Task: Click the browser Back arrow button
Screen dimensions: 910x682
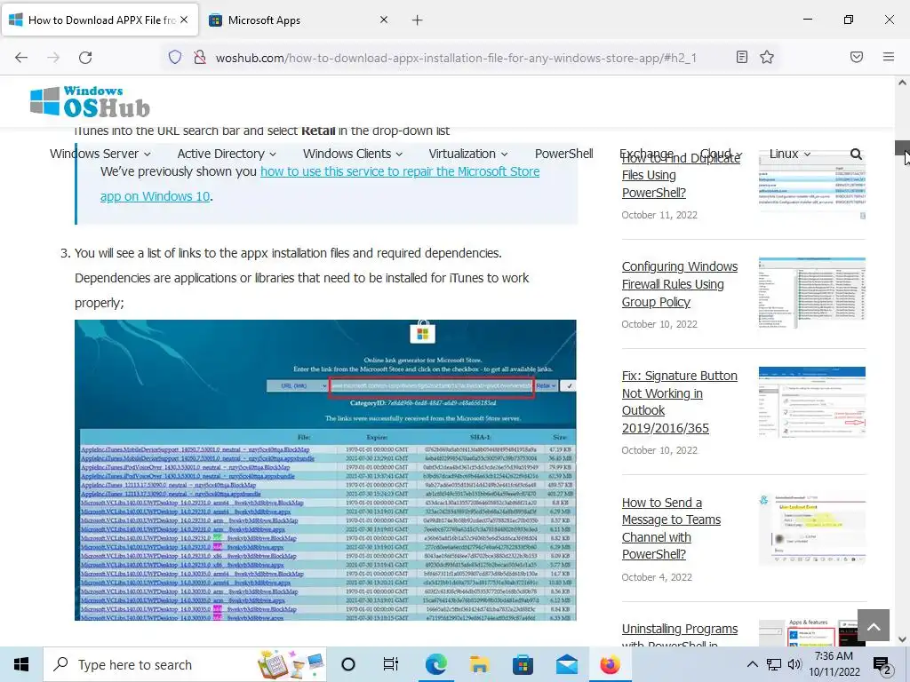Action: pos(21,58)
